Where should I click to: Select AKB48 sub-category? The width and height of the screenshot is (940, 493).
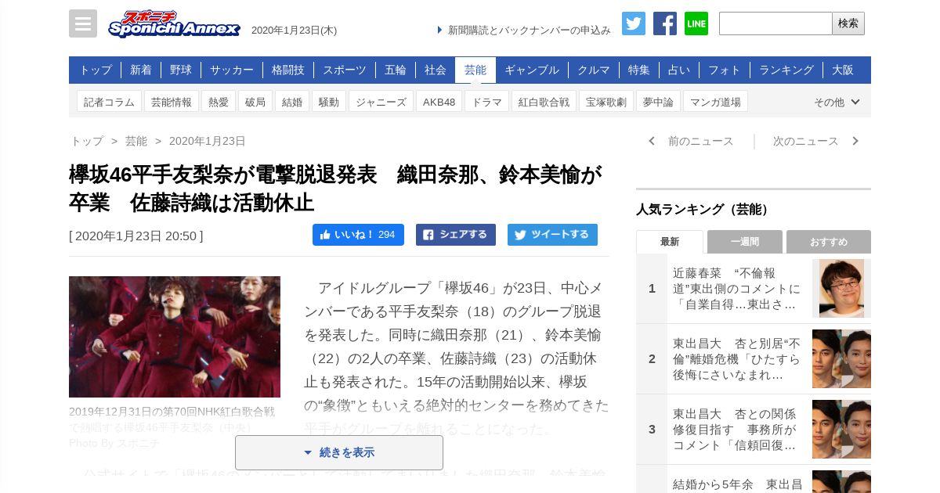(x=439, y=102)
